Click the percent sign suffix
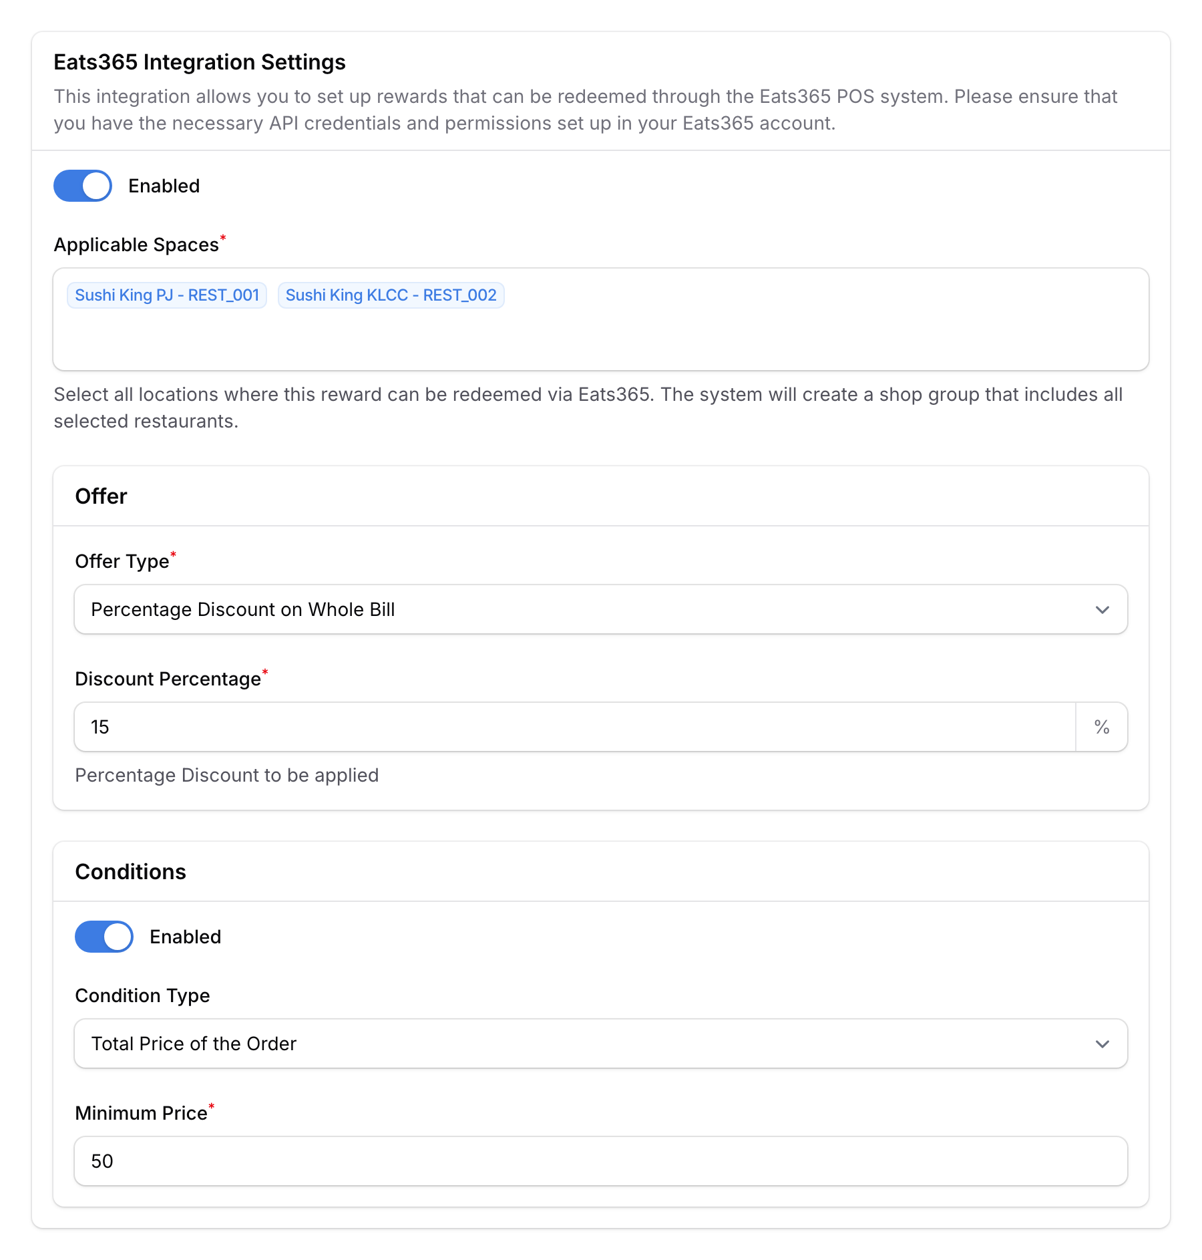This screenshot has width=1202, height=1260. tap(1102, 727)
